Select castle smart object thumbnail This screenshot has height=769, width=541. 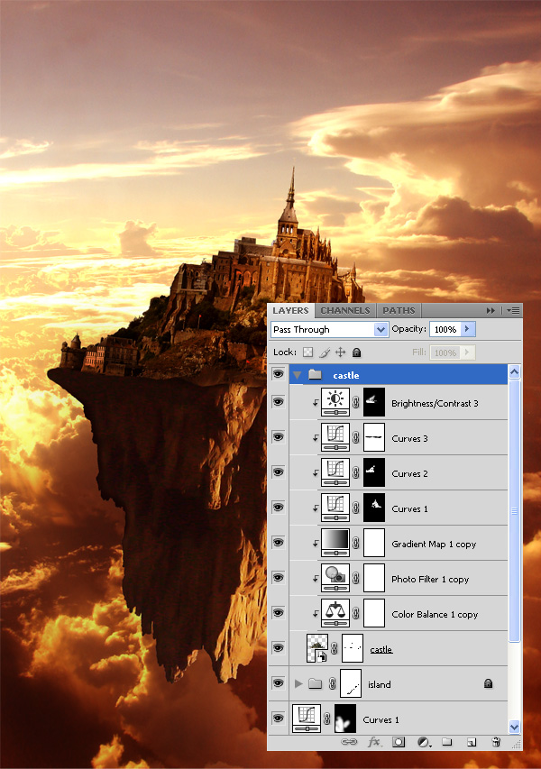pyautogui.click(x=316, y=648)
